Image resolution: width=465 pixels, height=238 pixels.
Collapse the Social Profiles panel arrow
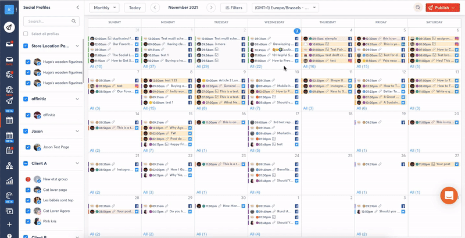pos(78,8)
